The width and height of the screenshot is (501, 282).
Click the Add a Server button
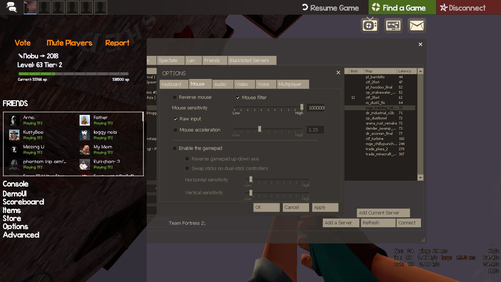[x=341, y=223]
